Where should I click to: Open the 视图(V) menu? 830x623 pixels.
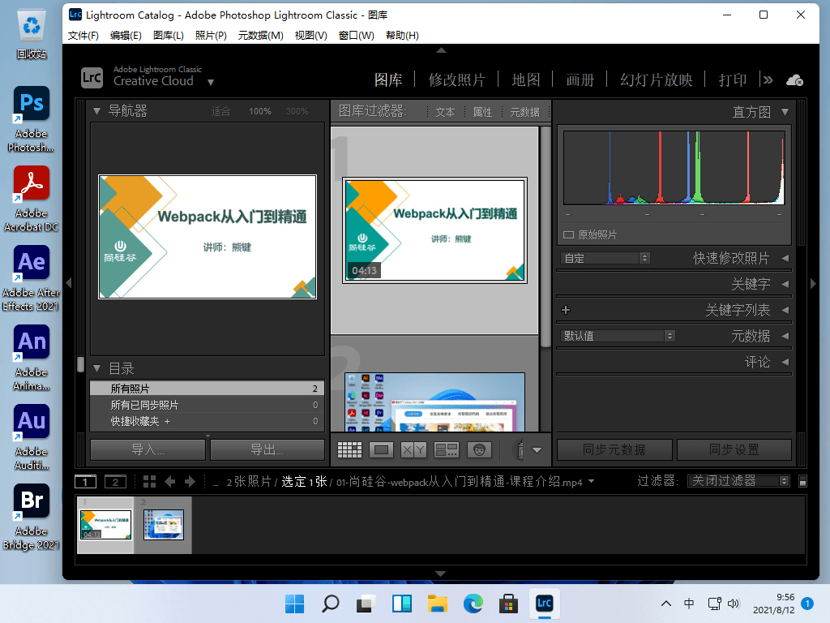tap(310, 36)
